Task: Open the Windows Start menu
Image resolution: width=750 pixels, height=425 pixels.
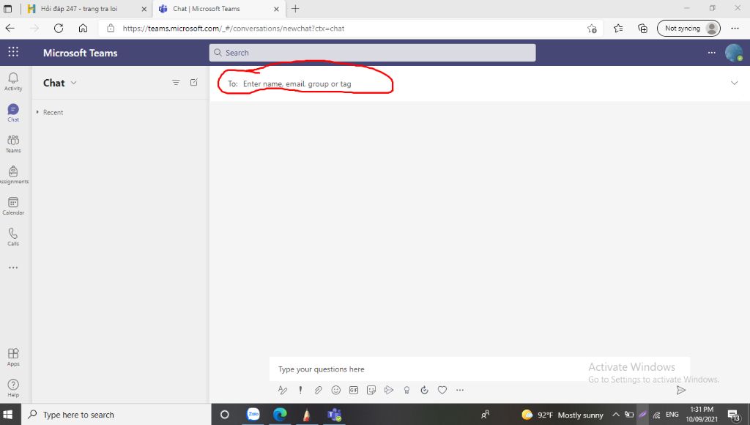Action: [7, 415]
